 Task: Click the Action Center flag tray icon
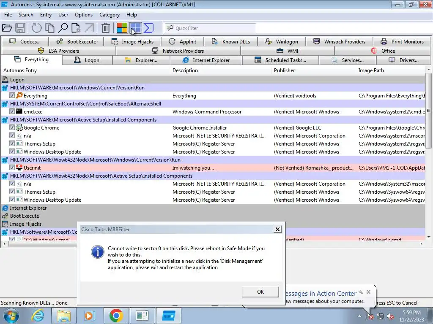[370, 316]
